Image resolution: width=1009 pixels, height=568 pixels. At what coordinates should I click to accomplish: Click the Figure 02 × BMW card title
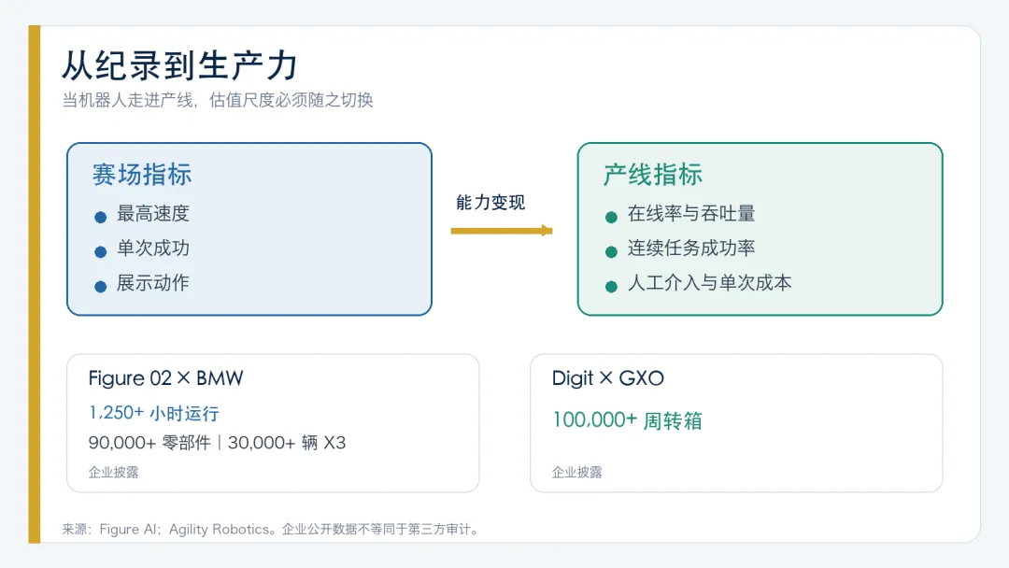(165, 378)
